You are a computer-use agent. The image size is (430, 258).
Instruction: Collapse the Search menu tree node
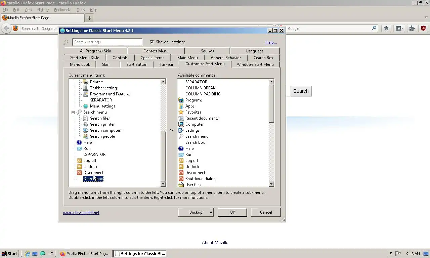[73, 113]
